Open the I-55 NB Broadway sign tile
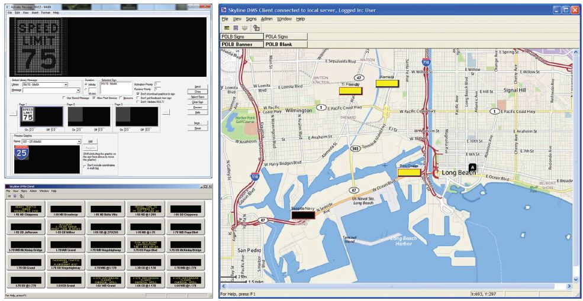Screen dimensions: 583x301 (66, 209)
